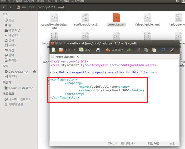Image resolution: width=185 pixels, height=149 pixels.
Task: Open the tab width (탭 너비) dropdown
Action: pos(128,143)
